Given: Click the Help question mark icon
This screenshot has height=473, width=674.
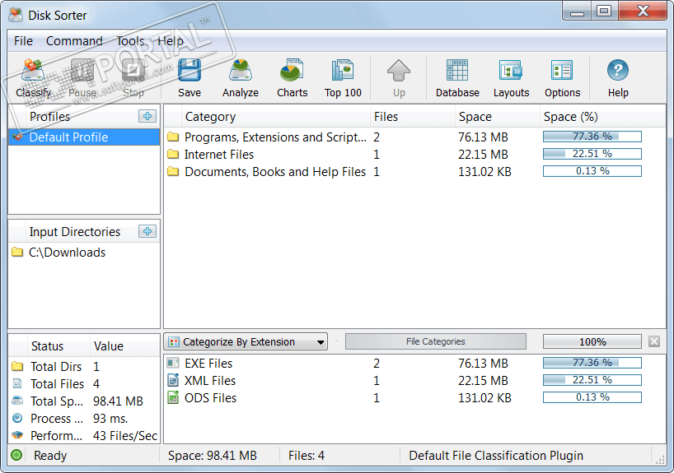Looking at the screenshot, I should (x=618, y=71).
